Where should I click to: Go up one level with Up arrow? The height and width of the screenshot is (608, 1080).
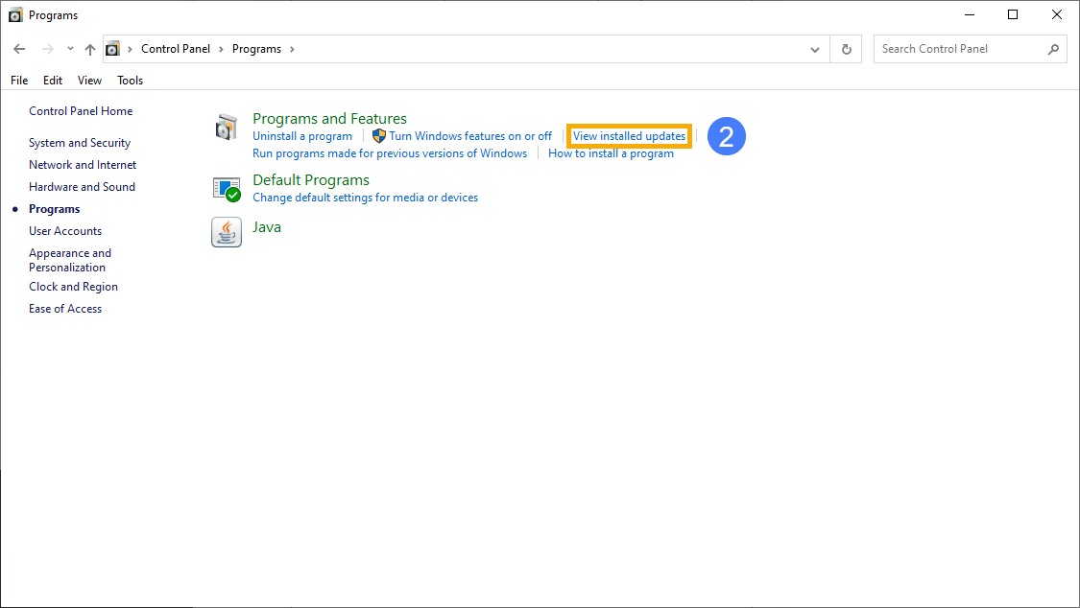(x=90, y=49)
